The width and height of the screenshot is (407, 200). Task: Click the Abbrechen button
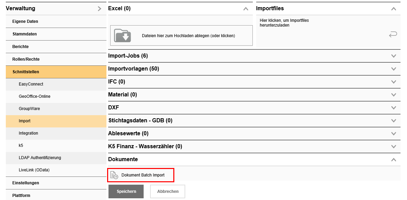point(168,191)
